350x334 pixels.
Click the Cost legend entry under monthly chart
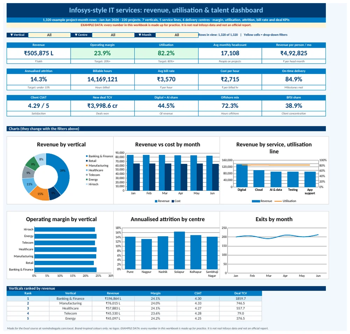pyautogui.click(x=176, y=201)
